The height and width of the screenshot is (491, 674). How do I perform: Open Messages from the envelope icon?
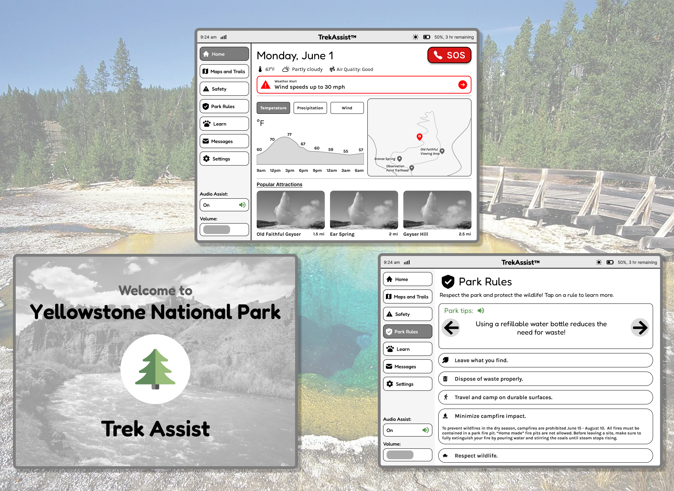pyautogui.click(x=206, y=141)
